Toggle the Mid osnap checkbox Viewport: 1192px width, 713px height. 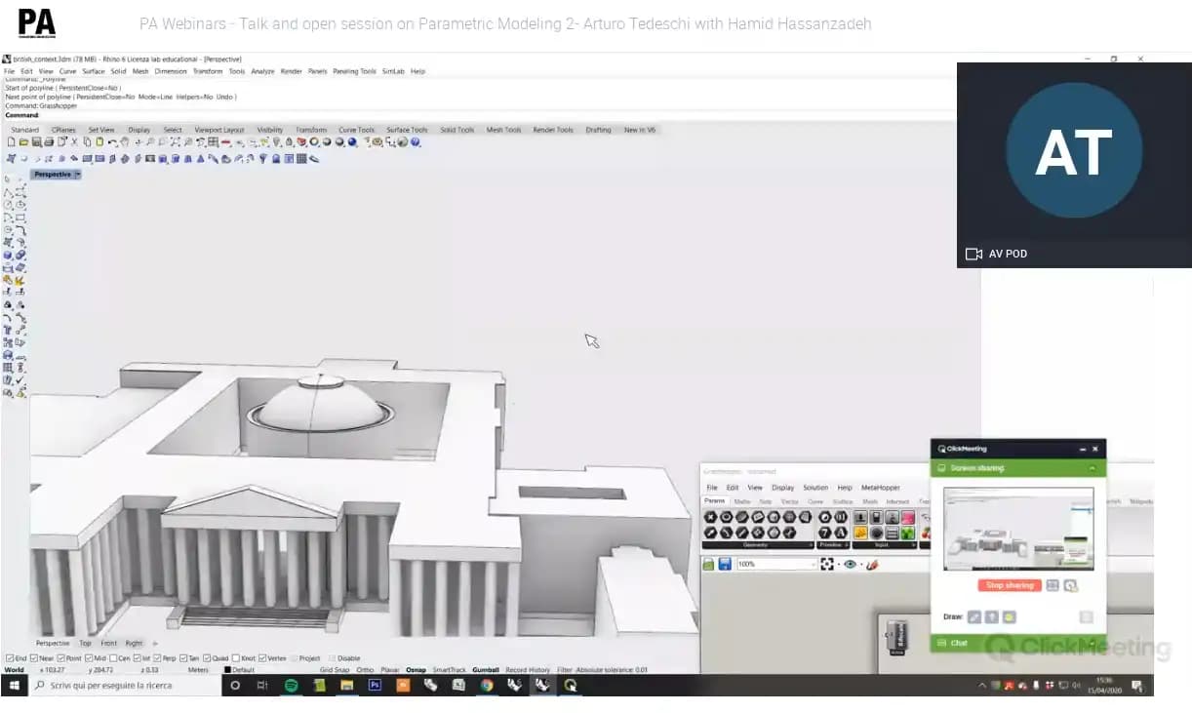coord(90,658)
